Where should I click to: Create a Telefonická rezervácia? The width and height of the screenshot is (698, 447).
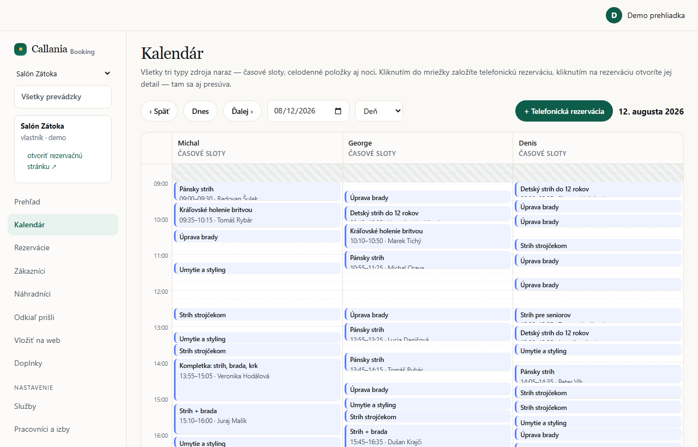[564, 111]
